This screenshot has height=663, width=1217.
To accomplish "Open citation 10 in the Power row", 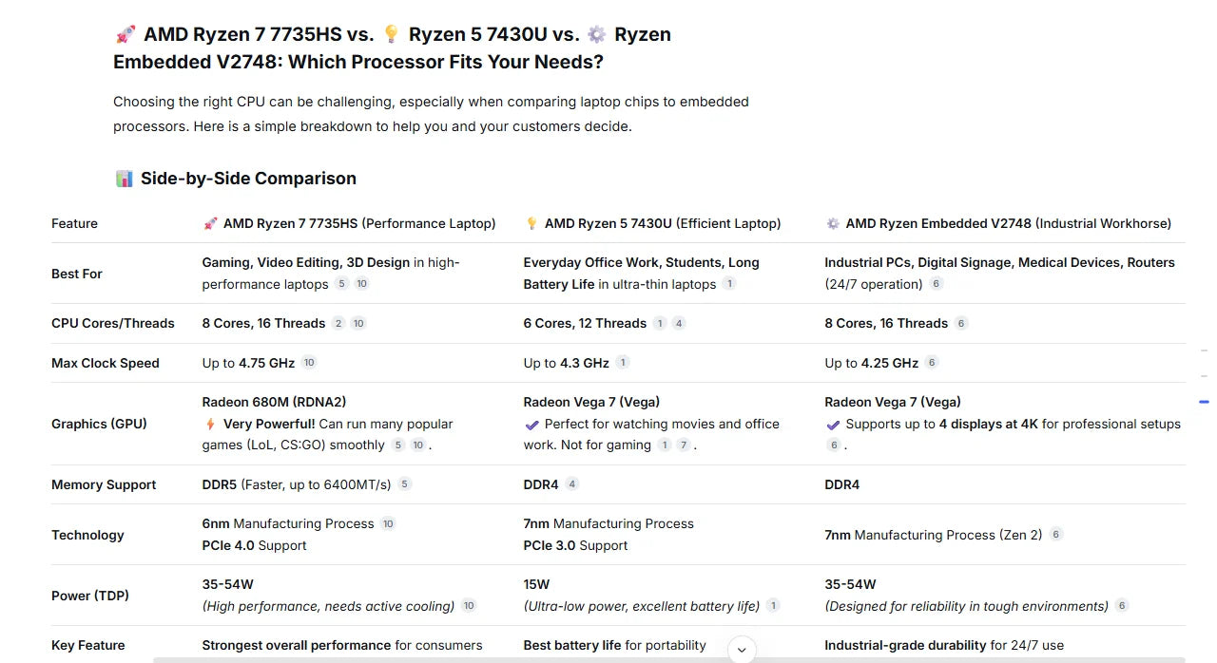I will pyautogui.click(x=469, y=606).
